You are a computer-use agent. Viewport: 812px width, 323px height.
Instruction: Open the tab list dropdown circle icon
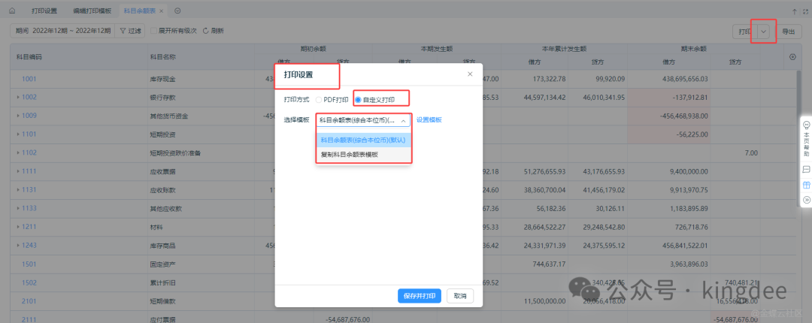(177, 11)
